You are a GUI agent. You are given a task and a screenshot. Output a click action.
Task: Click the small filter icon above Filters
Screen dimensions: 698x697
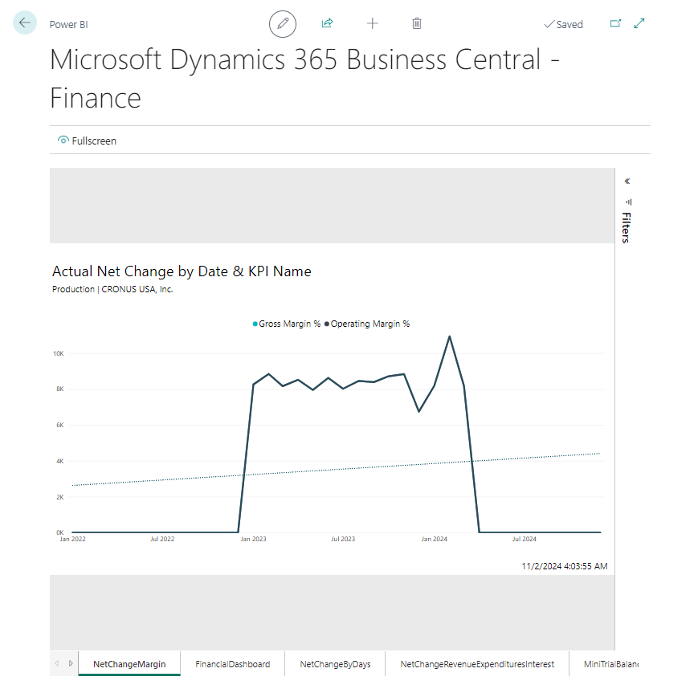click(x=628, y=202)
